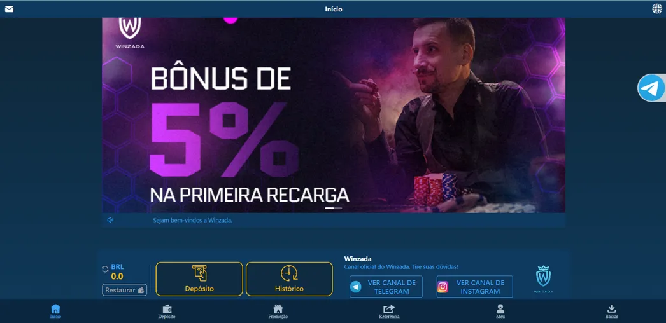Open the Histórico clock card
This screenshot has height=323, width=666.
pyautogui.click(x=289, y=279)
